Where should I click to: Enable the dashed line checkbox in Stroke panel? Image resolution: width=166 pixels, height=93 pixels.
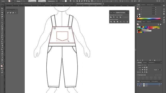pyautogui.click(x=137, y=75)
